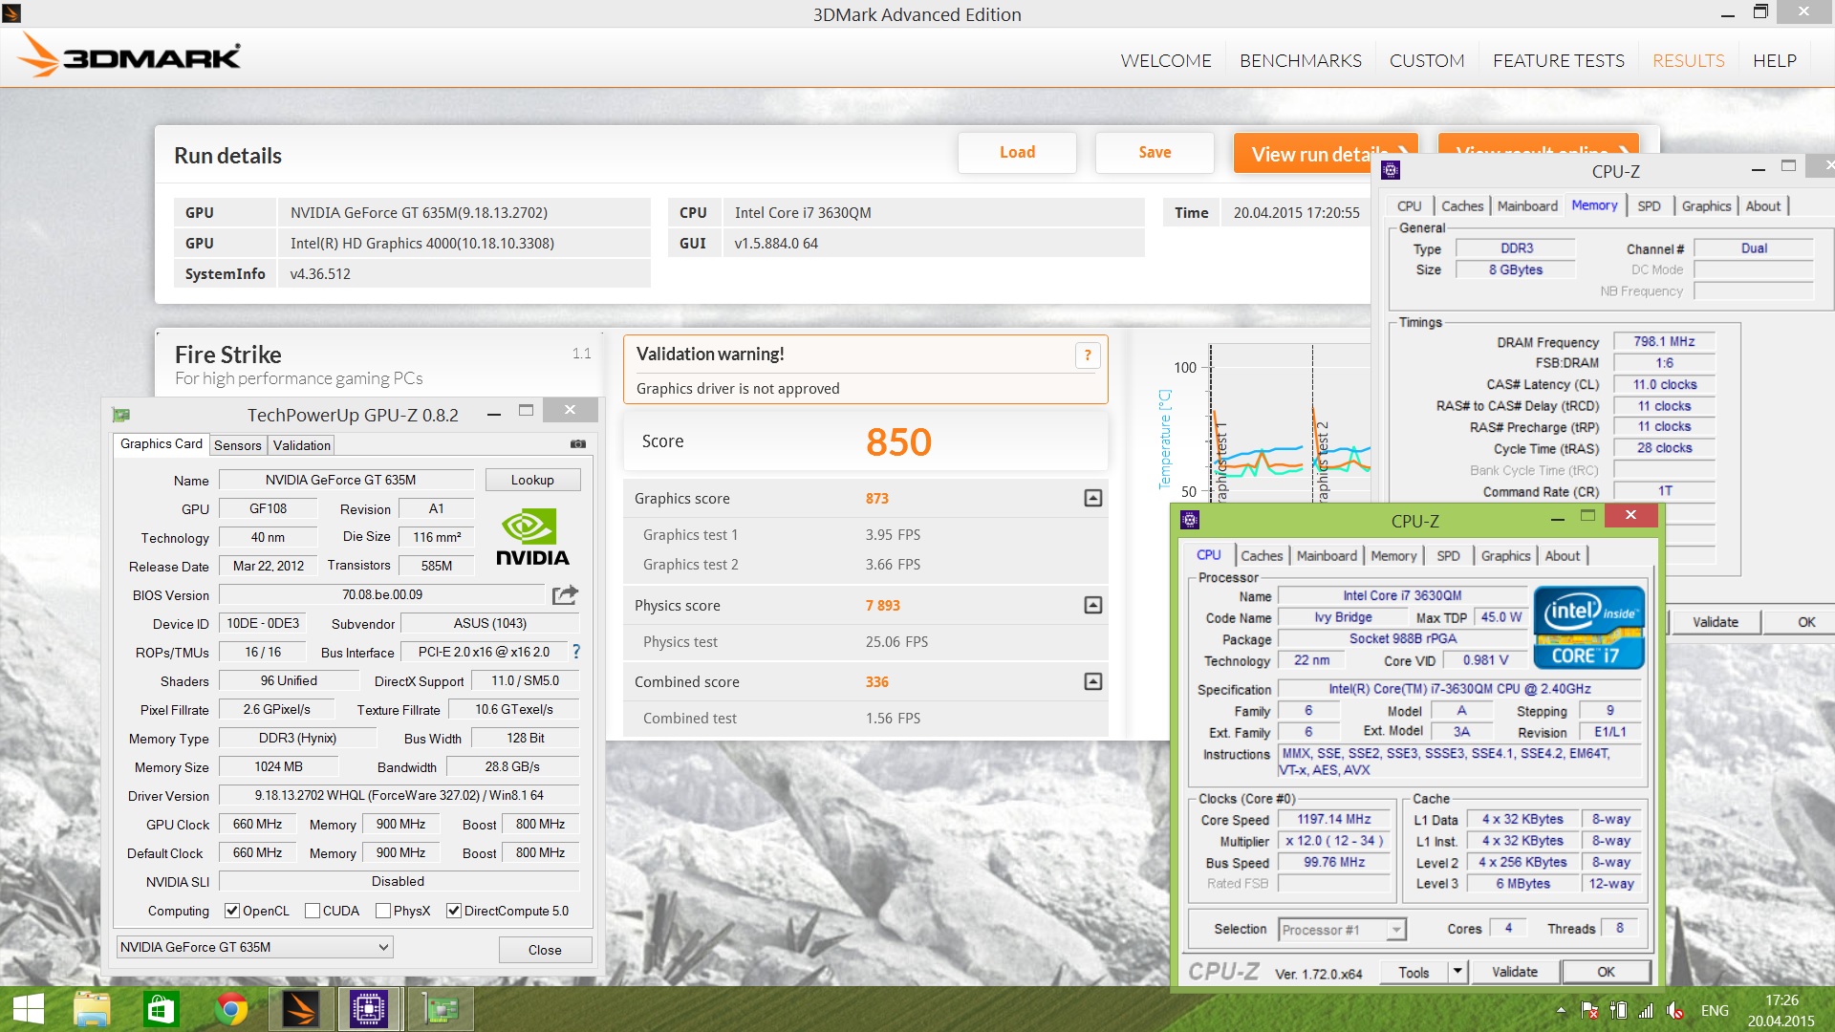Switch to Sensors tab in GPU-Z
Screen dimensions: 1835x1032
pyautogui.click(x=238, y=445)
